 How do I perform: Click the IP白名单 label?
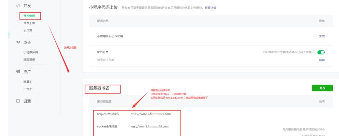click(x=103, y=52)
